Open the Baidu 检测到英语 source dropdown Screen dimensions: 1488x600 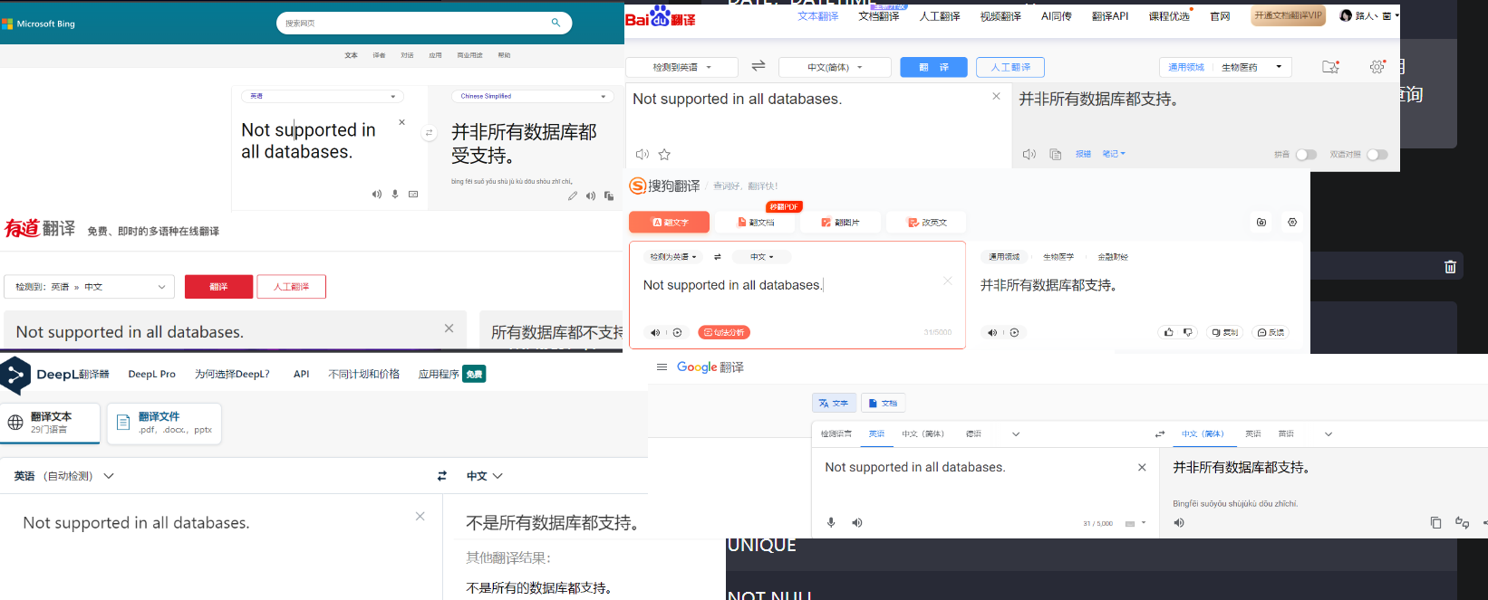coord(682,67)
